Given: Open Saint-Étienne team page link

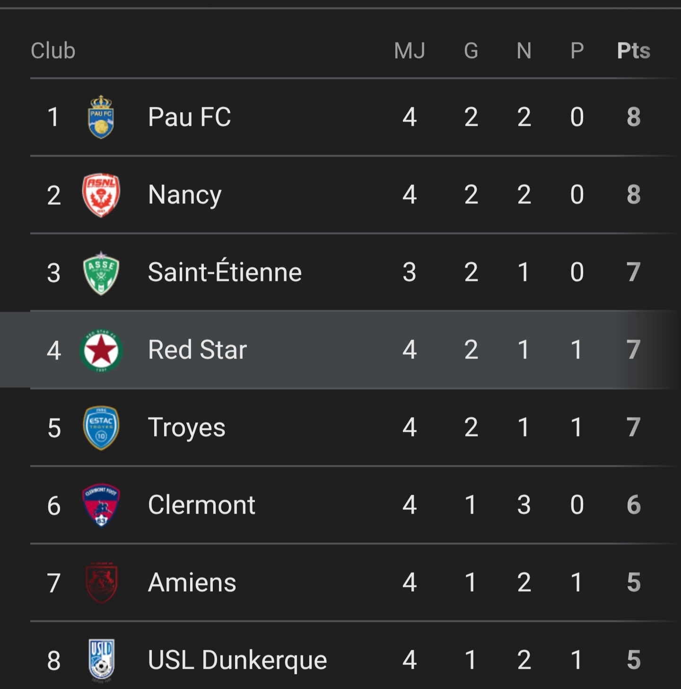Looking at the screenshot, I should coord(225,272).
